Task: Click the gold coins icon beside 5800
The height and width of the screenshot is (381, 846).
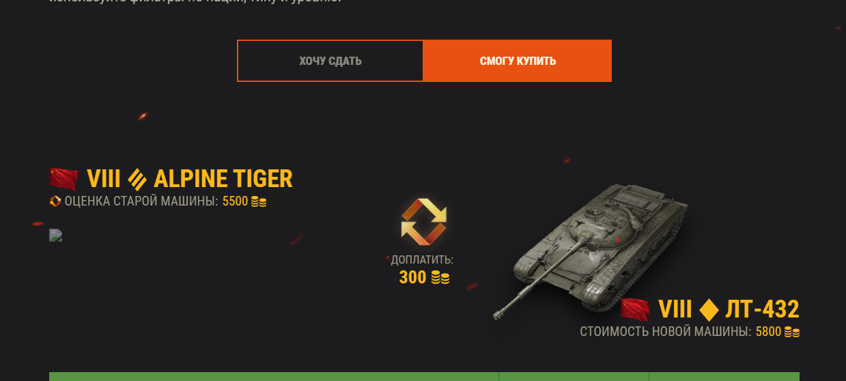Action: 792,333
